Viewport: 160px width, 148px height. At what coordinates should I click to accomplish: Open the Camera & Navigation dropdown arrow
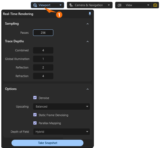click(x=109, y=5)
